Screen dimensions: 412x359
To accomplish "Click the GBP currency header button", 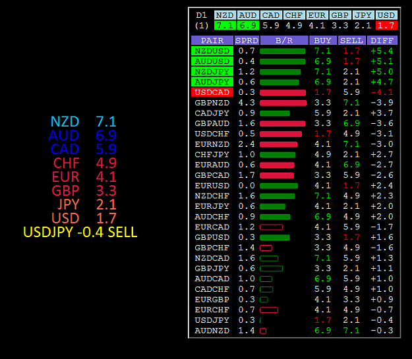I will (x=340, y=15).
